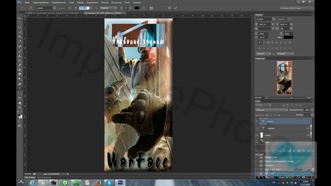Open the Изображение menu

(x=58, y=3)
